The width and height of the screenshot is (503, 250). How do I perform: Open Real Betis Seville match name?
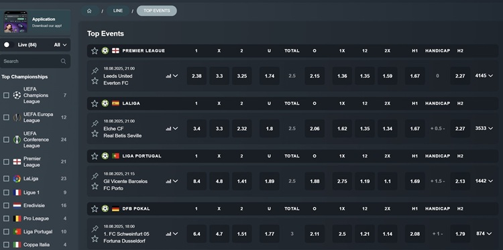(x=122, y=135)
